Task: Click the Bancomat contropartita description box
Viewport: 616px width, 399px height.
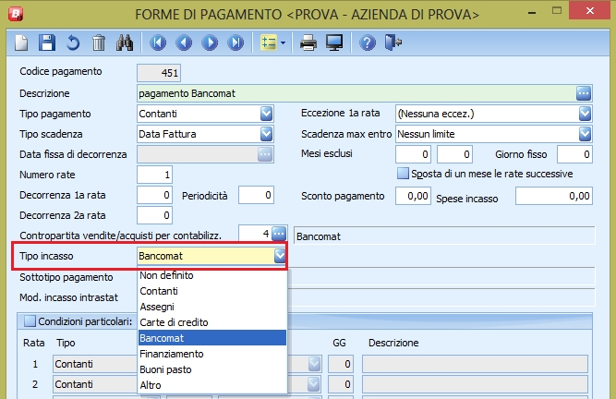Action: (444, 236)
